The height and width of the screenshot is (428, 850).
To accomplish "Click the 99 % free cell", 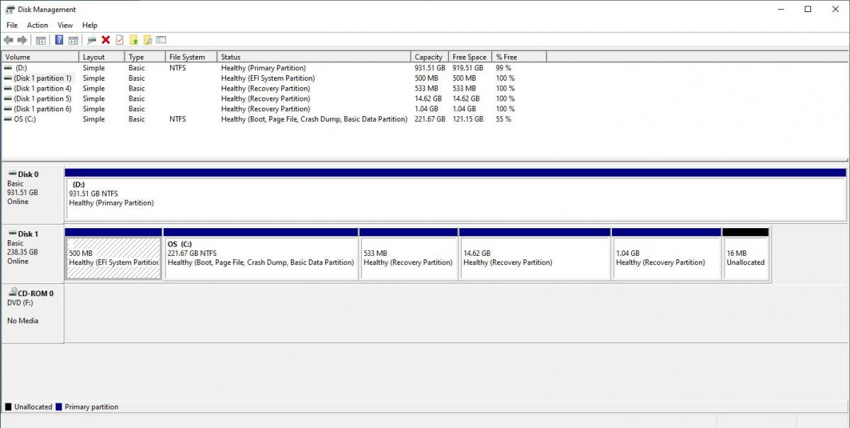I will click(x=503, y=68).
